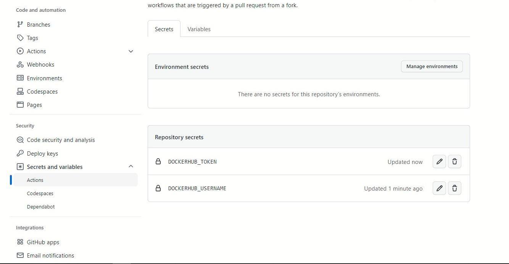Select the Secrets tab

pyautogui.click(x=164, y=29)
